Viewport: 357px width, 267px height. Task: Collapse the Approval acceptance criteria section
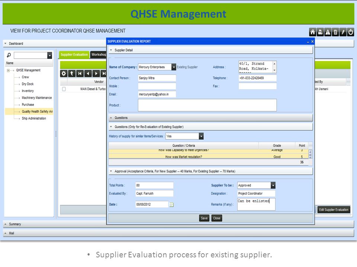(111, 171)
